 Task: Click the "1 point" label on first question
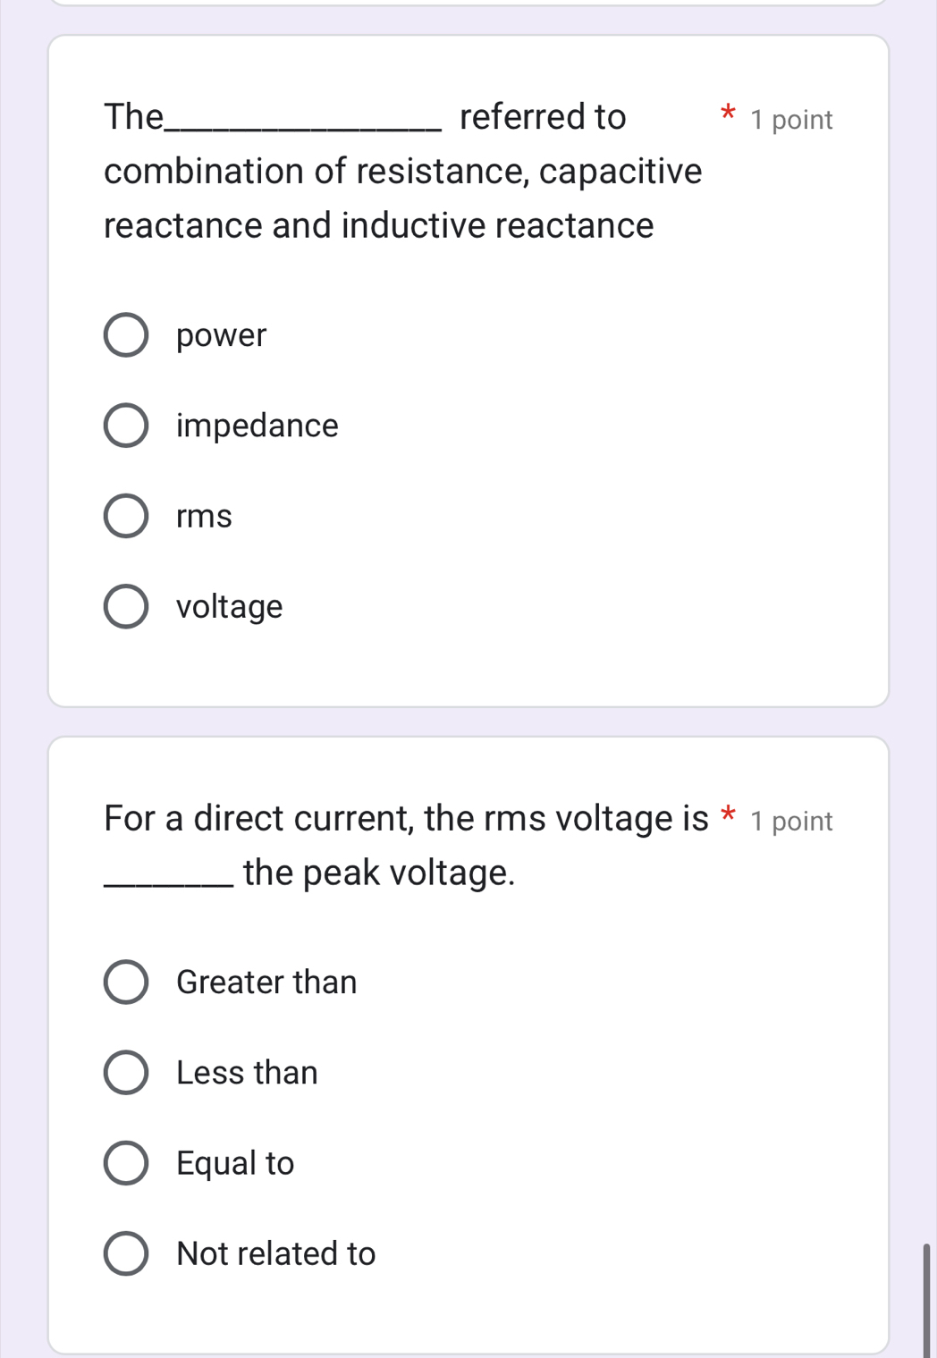coord(790,119)
